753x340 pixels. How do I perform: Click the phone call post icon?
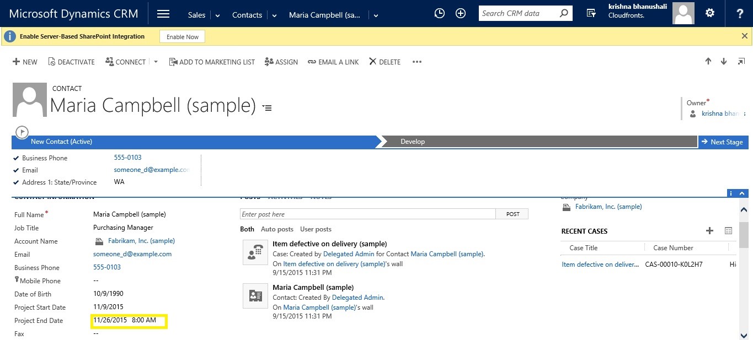pos(255,252)
